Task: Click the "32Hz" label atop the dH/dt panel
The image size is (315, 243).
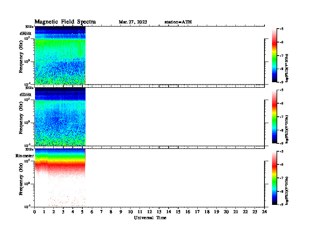Action: [29, 27]
